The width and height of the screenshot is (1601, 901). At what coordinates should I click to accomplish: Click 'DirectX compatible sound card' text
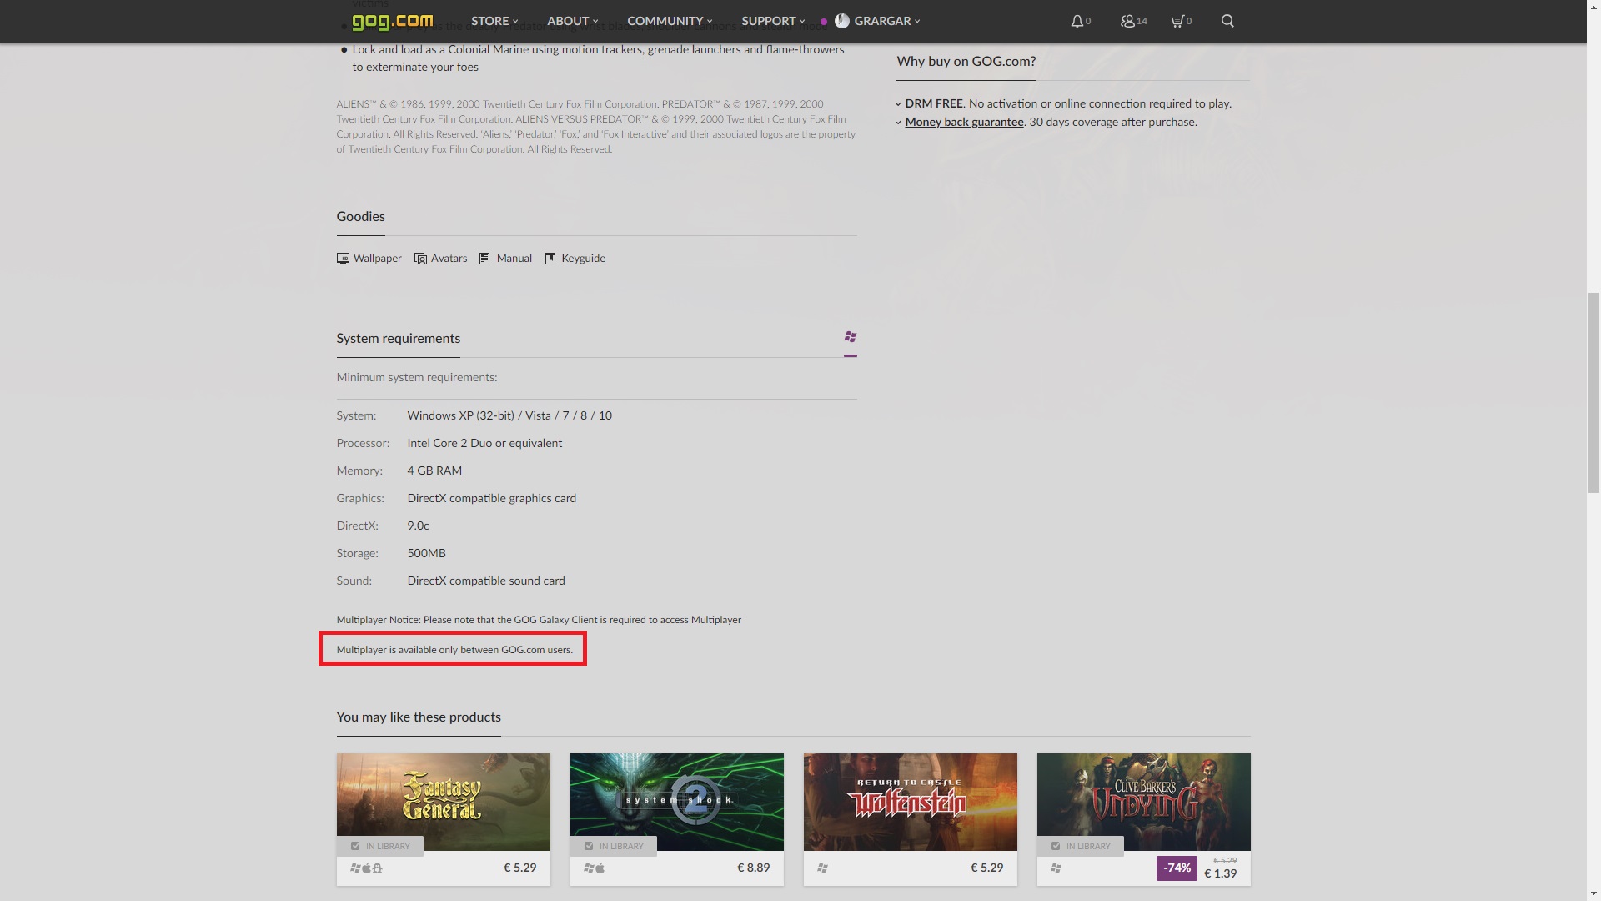tap(486, 581)
